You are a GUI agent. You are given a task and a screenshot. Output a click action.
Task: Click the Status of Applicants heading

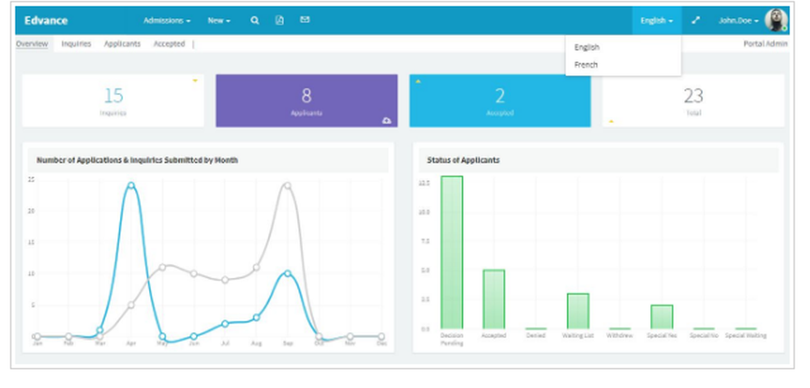pos(463,160)
